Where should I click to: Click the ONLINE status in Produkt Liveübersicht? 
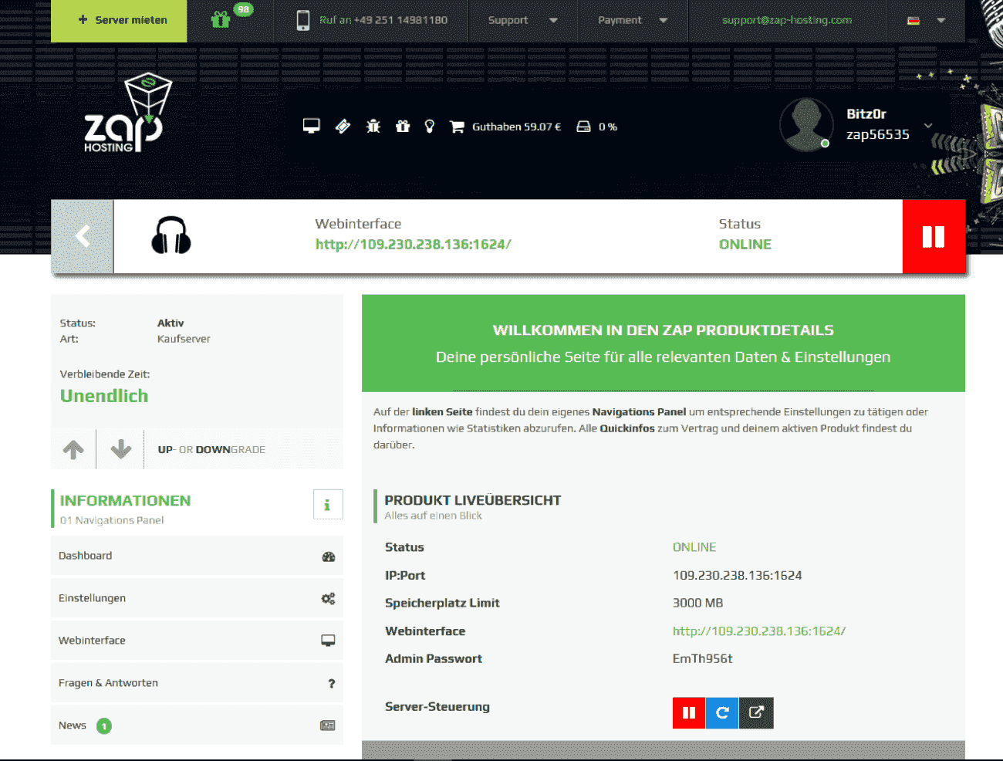[694, 547]
